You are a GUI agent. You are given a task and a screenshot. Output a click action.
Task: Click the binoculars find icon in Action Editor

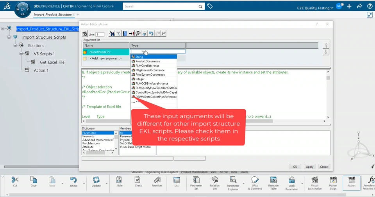(112, 34)
